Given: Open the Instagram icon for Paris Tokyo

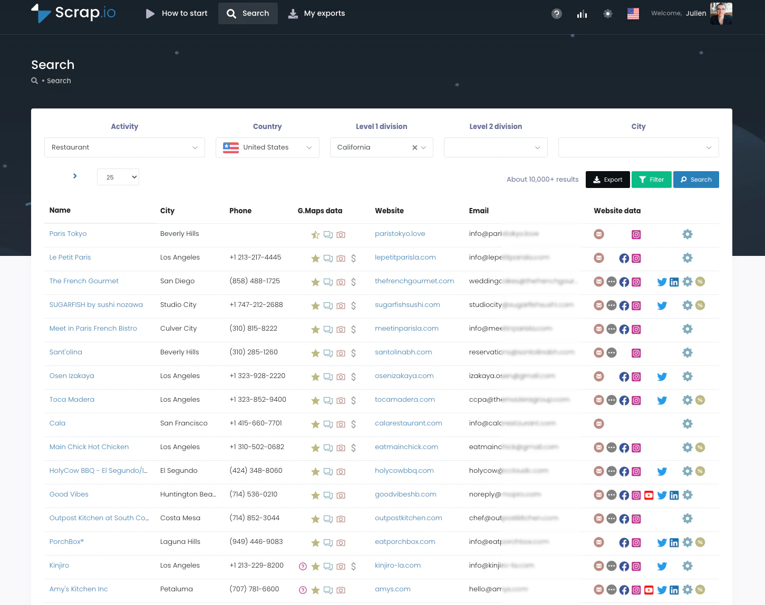Looking at the screenshot, I should (x=636, y=234).
